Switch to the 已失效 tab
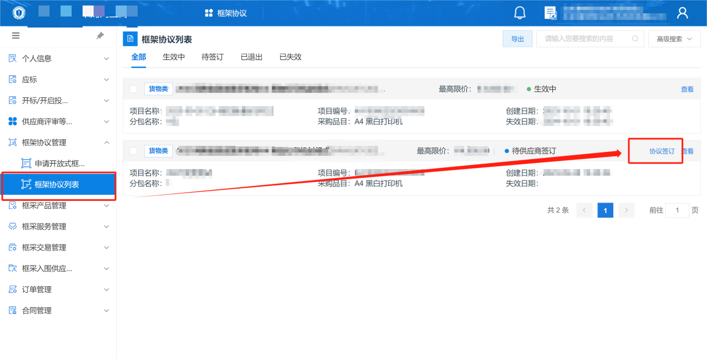 point(290,57)
